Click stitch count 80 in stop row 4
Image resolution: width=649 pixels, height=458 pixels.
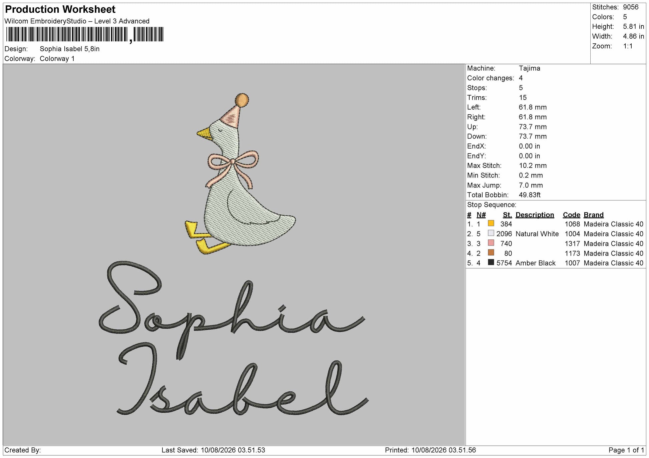coord(508,253)
